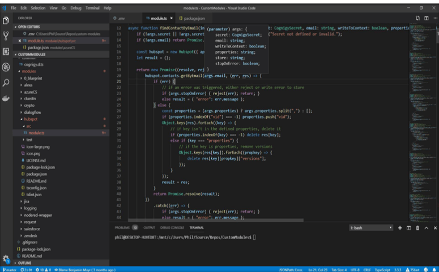Split the terminal panel
This screenshot has width=439, height=272.
coord(408,228)
